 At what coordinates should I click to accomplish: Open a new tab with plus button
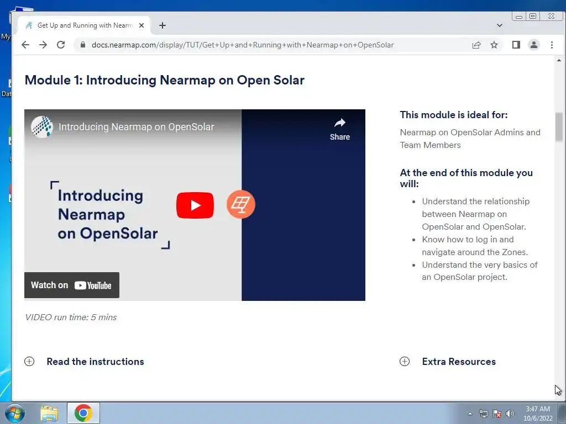pyautogui.click(x=163, y=25)
